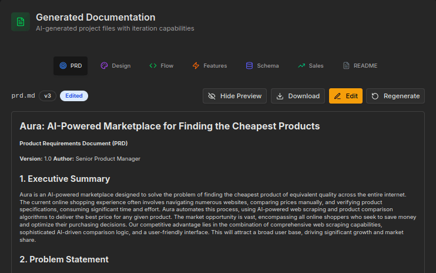
Task: Click the trending chart icon for Sales
Action: 301,66
